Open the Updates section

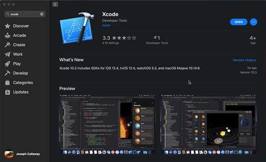click(x=21, y=92)
